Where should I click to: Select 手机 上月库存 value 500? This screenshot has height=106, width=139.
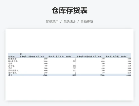[46, 68]
